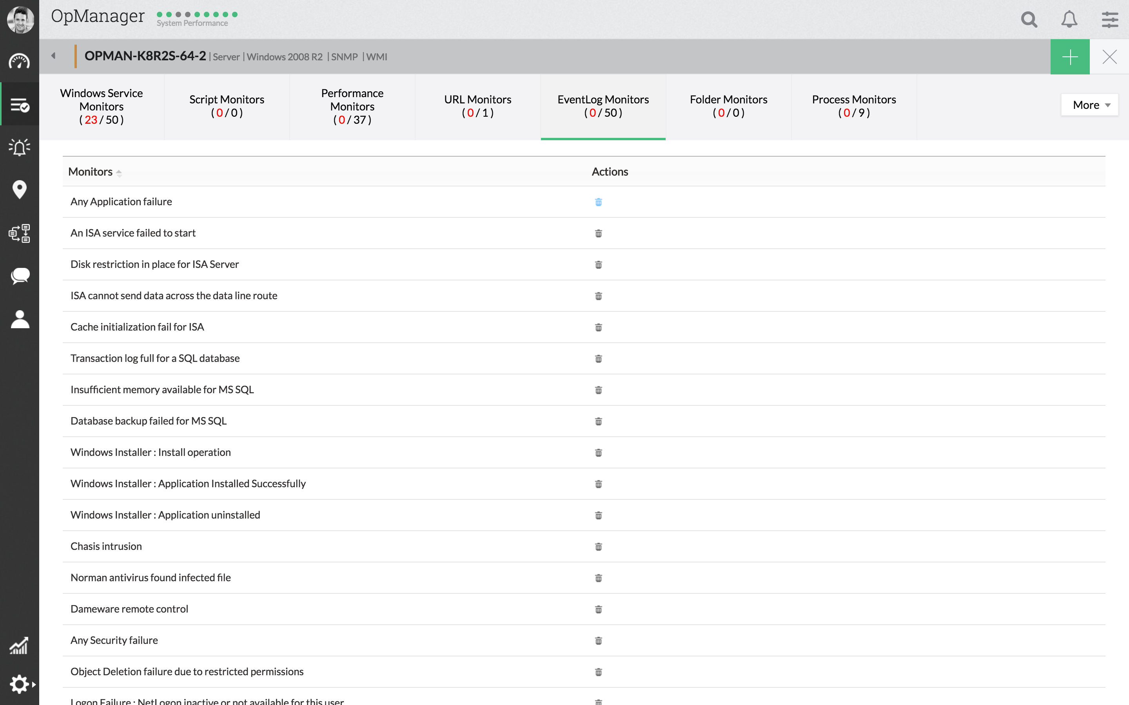Open the dashboard speedometer icon in sidebar

click(20, 61)
